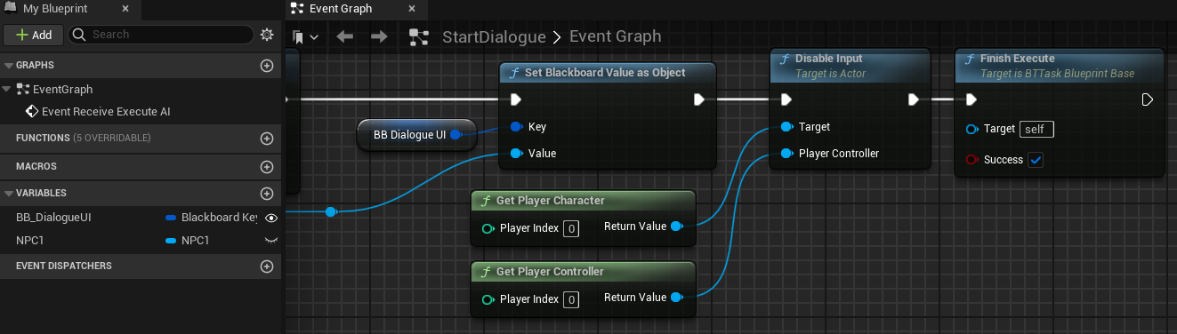
Task: Click Disable Input Target pin
Action: click(x=786, y=127)
